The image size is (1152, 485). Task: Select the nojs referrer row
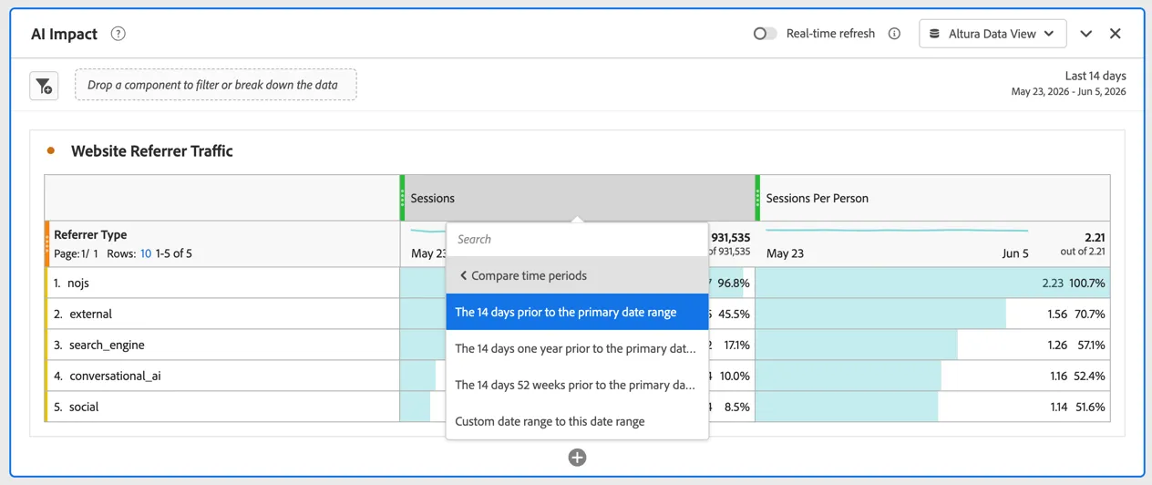click(223, 283)
